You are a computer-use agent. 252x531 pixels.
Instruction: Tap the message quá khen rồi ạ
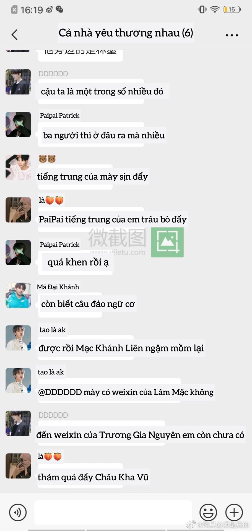78,262
